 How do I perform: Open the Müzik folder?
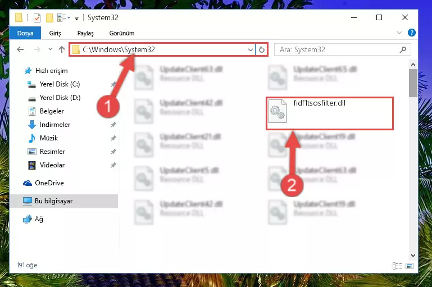pos(49,138)
